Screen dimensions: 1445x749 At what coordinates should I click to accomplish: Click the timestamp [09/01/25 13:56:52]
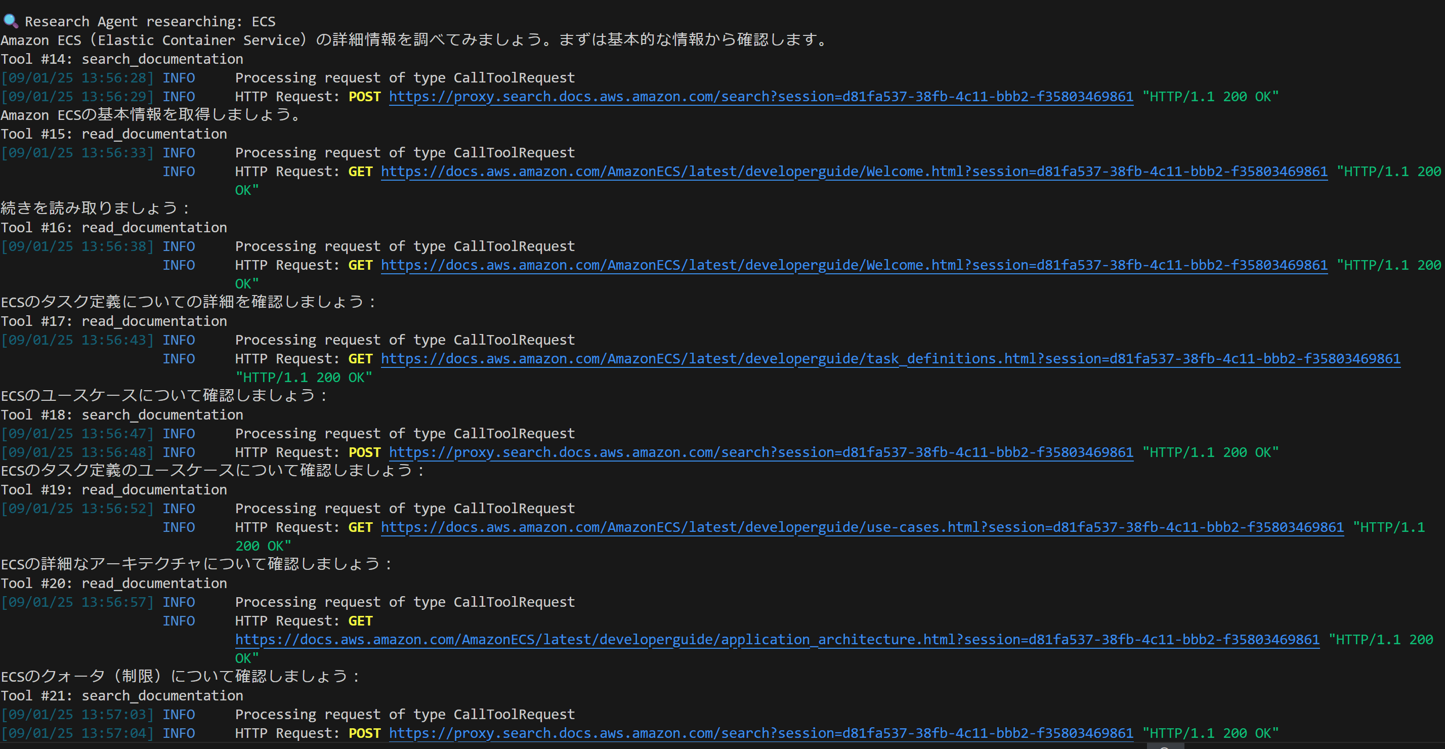(x=77, y=508)
